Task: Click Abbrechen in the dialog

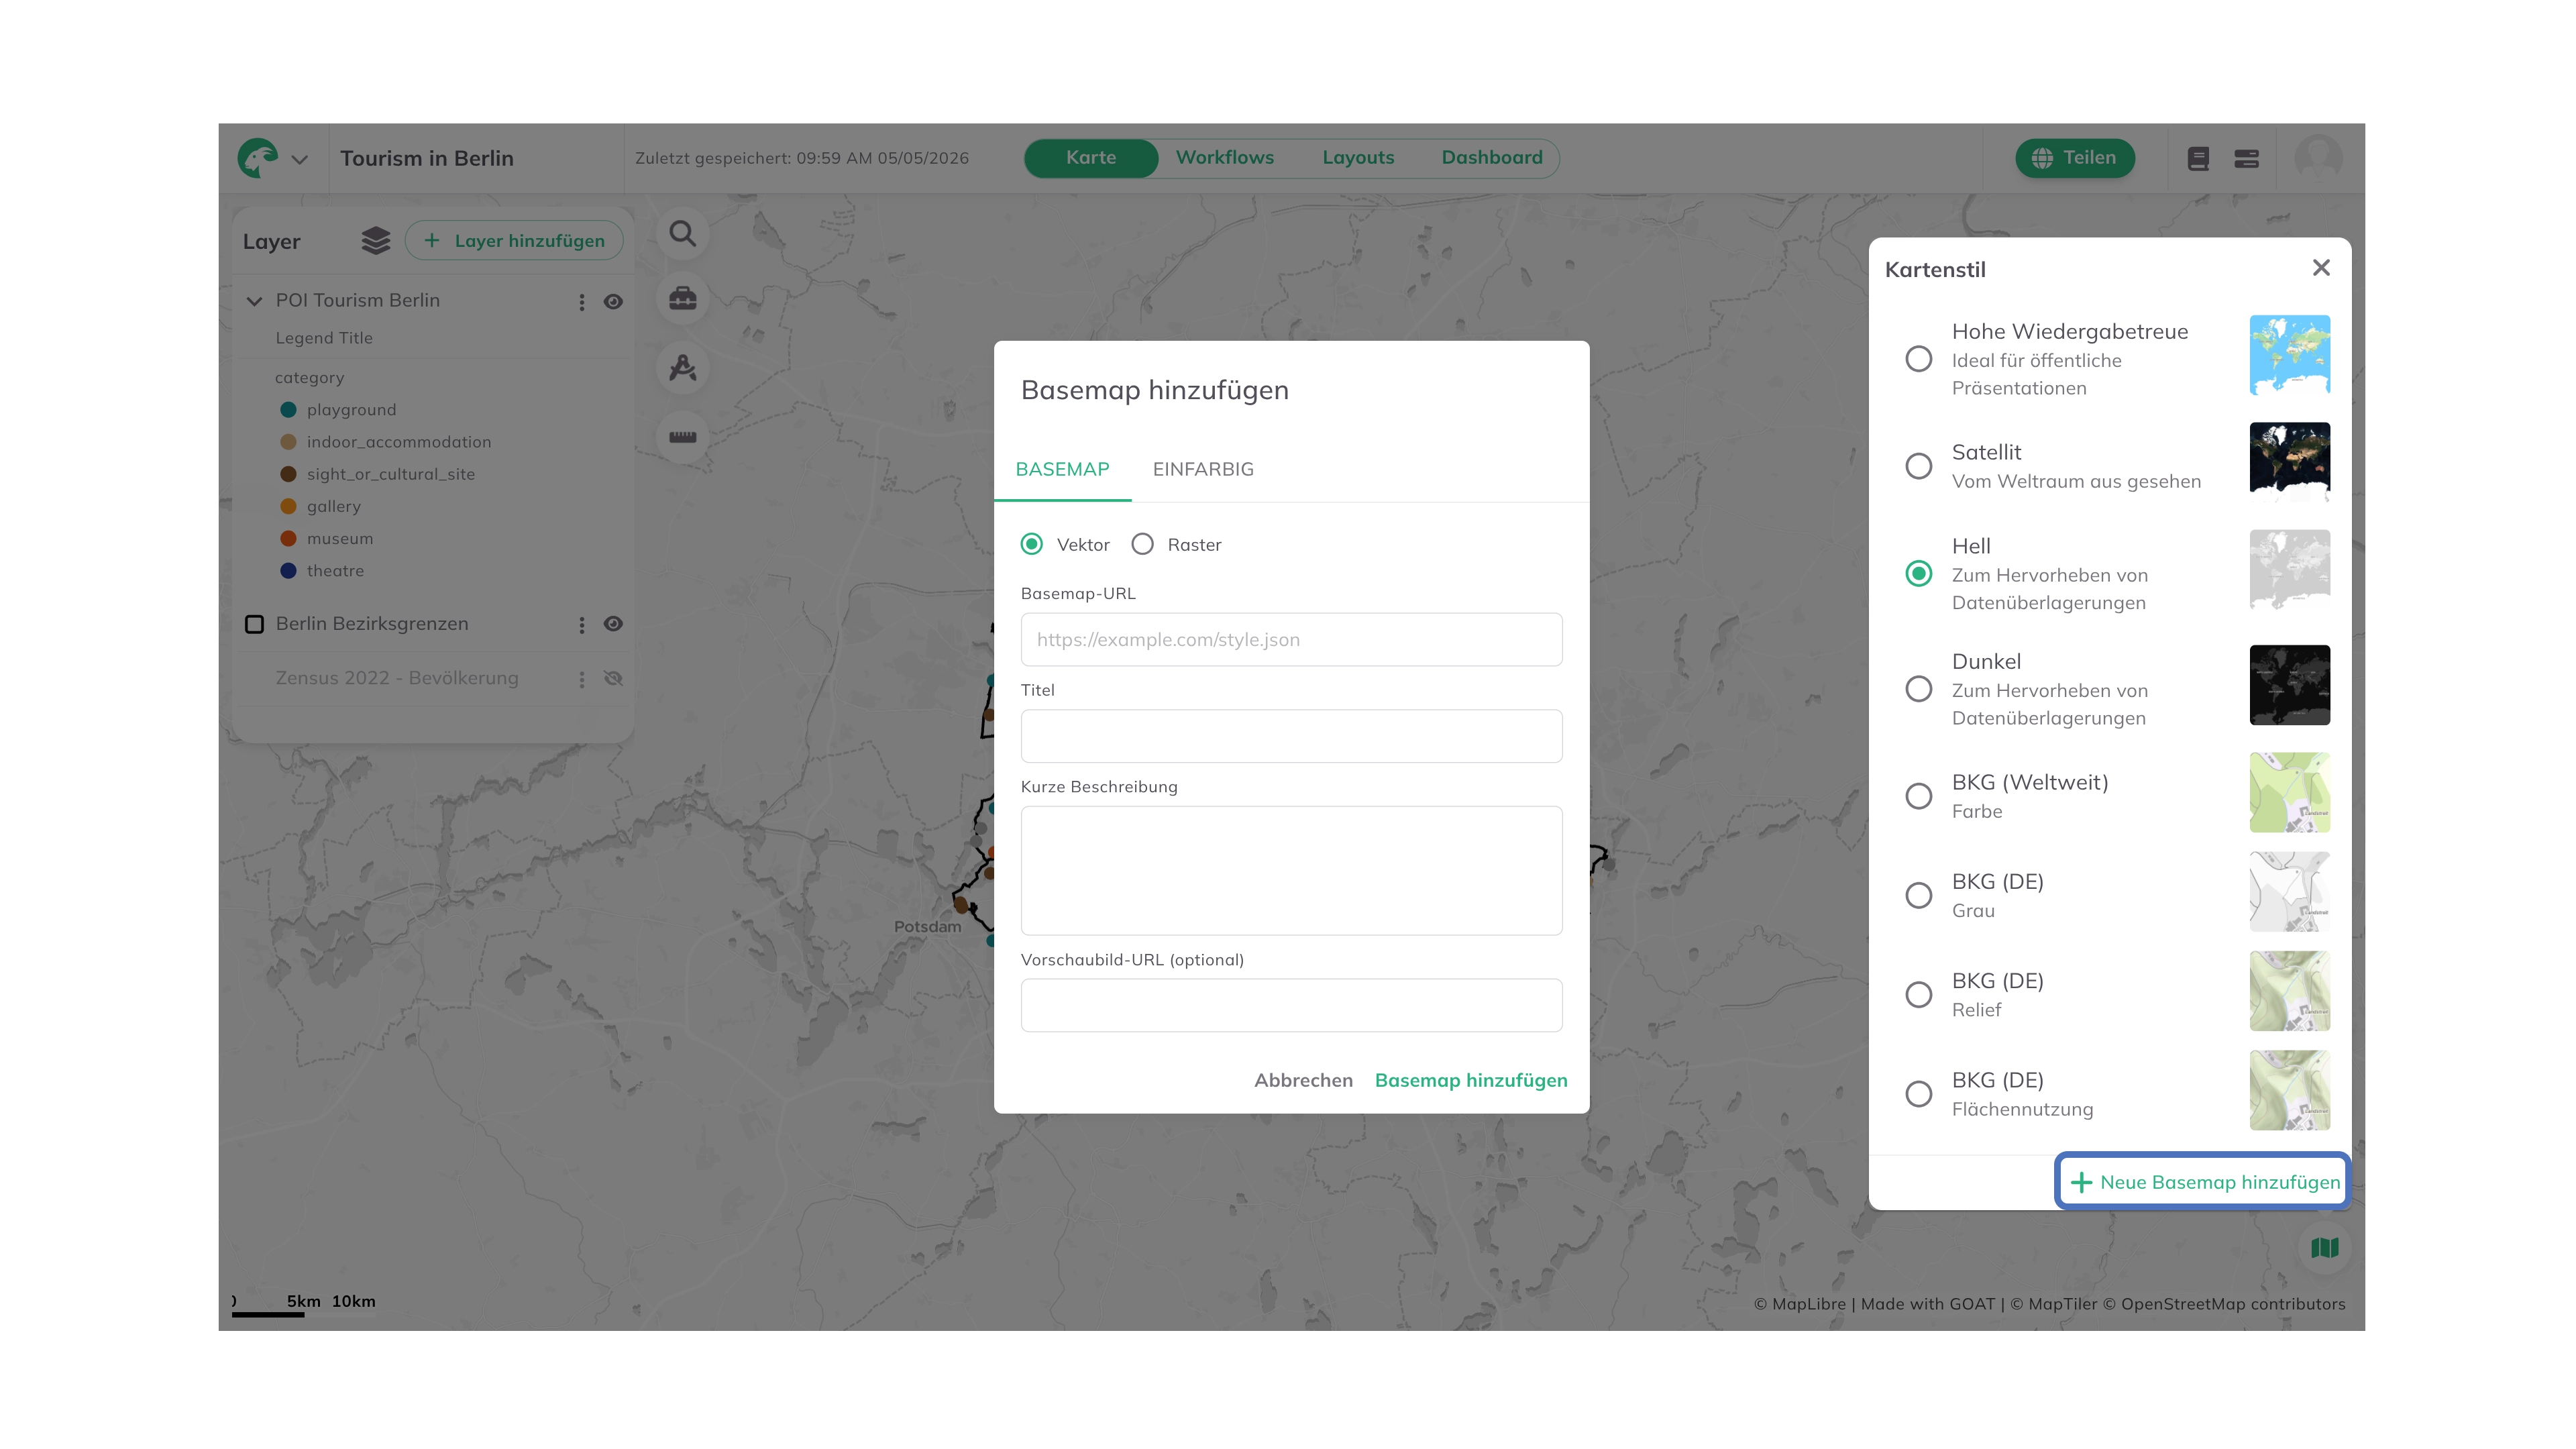Action: click(x=1303, y=1080)
